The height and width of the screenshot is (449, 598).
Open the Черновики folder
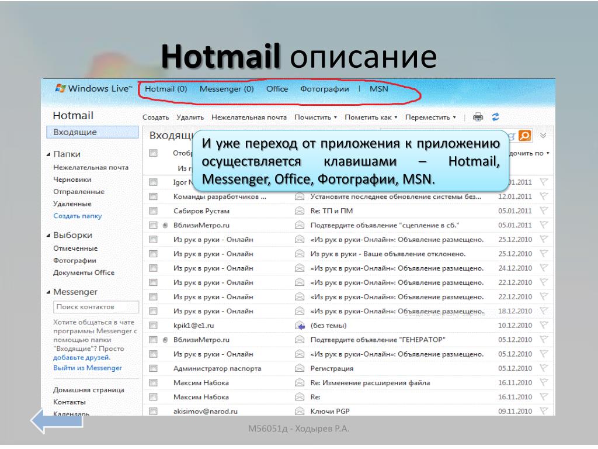click(72, 179)
